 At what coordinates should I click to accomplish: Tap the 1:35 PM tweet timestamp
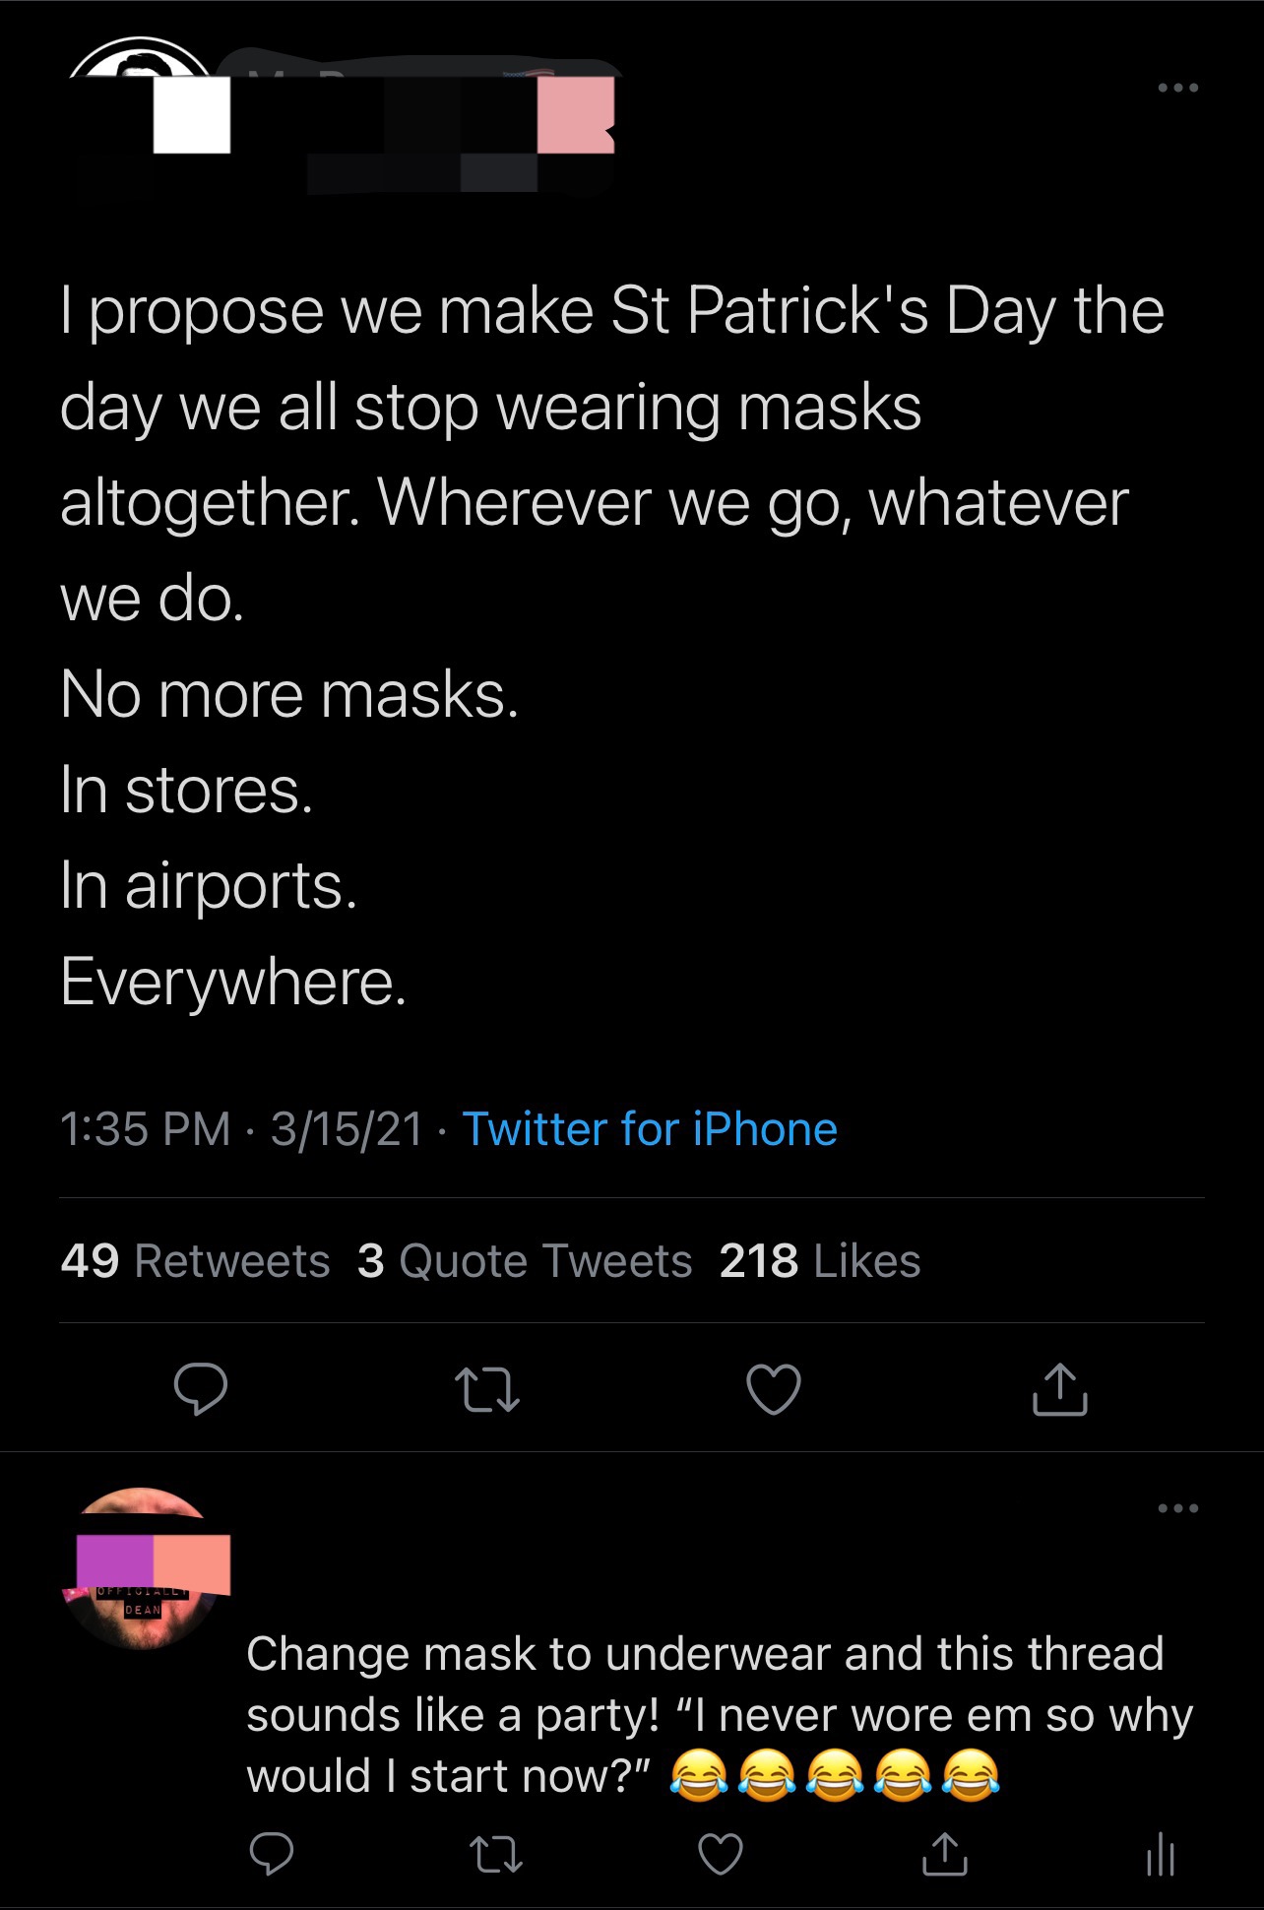tap(145, 1129)
